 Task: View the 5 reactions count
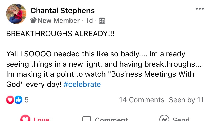click(26, 100)
